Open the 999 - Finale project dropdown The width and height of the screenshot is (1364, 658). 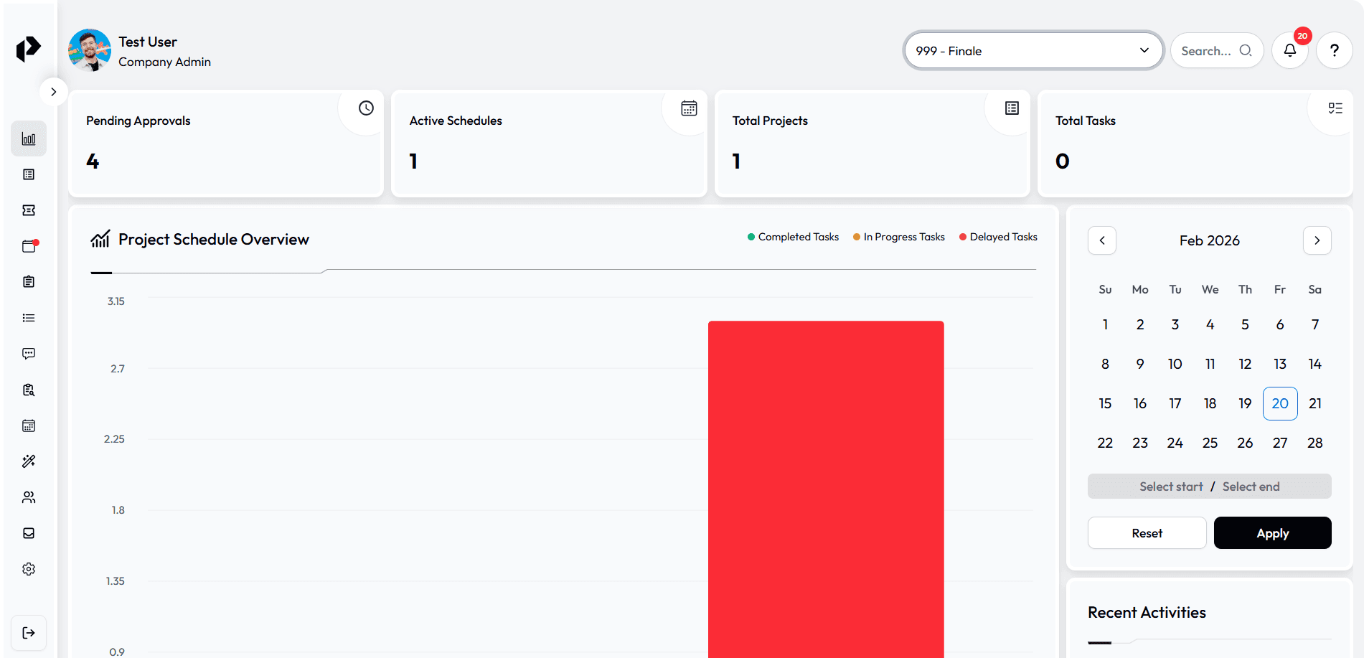tap(1033, 51)
